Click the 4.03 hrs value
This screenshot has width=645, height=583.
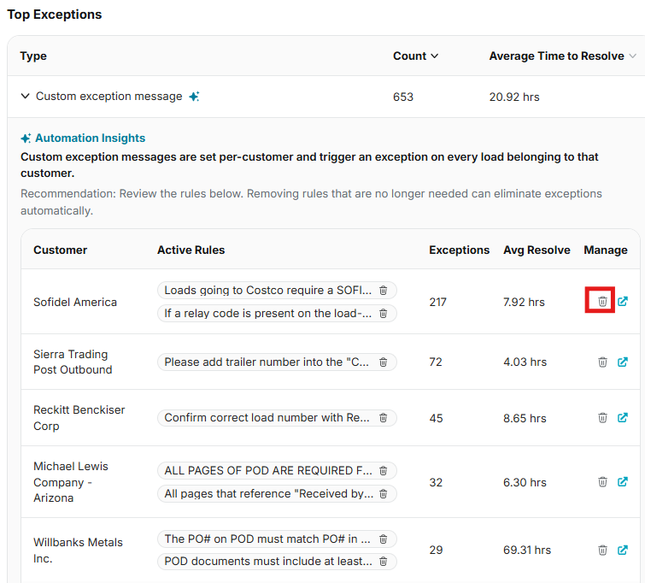525,362
